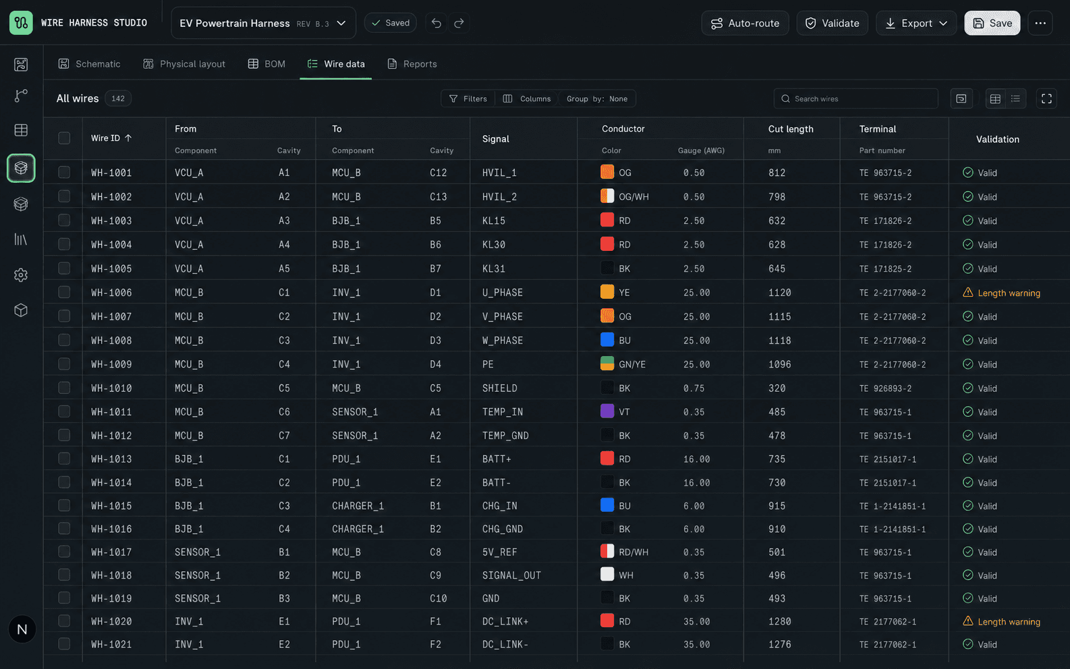The width and height of the screenshot is (1070, 669).
Task: Toggle the text wrap icon beside search
Action: tap(961, 98)
